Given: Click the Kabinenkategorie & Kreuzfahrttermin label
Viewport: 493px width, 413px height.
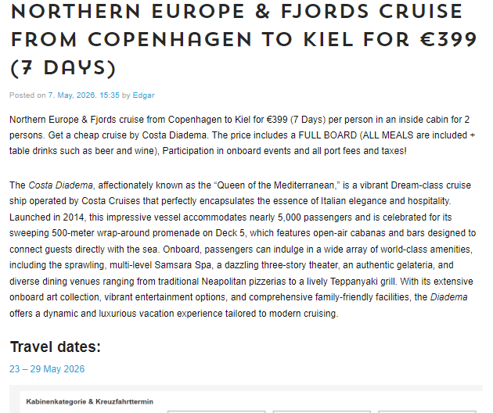Looking at the screenshot, I should pos(90,402).
